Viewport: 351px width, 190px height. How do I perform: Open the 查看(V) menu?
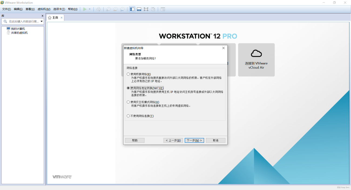30,9
